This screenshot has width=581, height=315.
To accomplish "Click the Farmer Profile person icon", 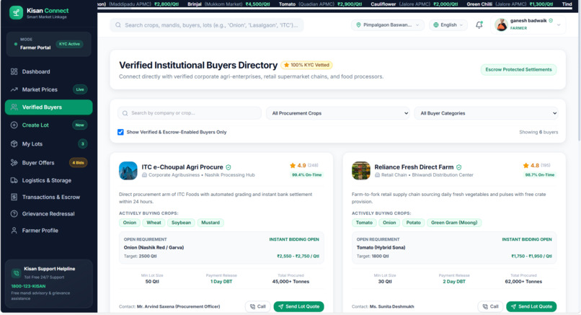I will [x=14, y=231].
